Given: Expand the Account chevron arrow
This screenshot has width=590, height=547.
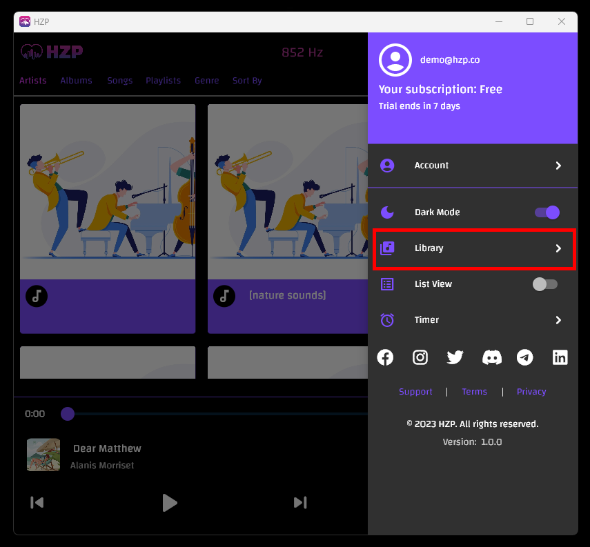Looking at the screenshot, I should click(558, 166).
